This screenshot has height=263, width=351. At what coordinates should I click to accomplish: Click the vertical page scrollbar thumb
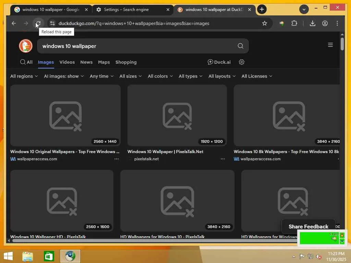(x=342, y=44)
